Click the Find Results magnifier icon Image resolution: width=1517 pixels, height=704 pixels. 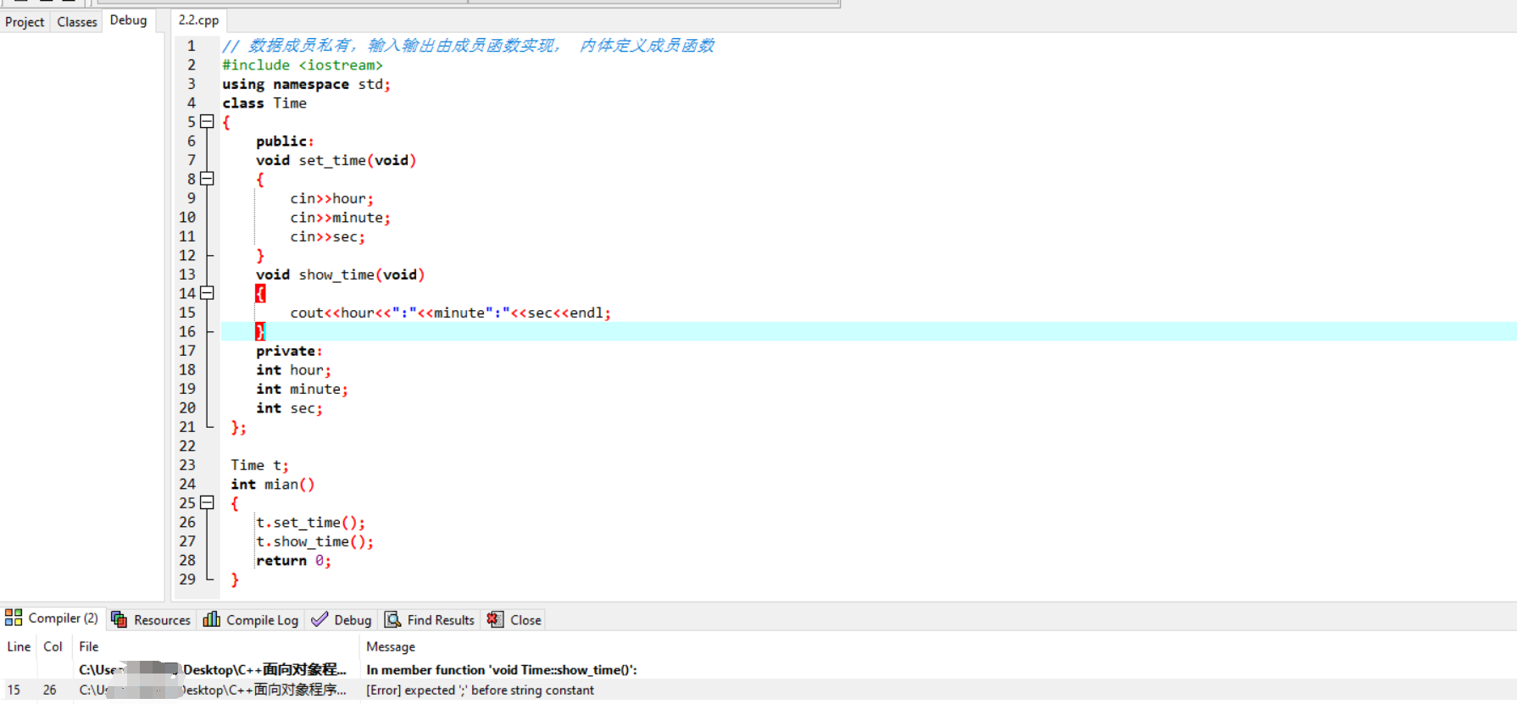tap(392, 619)
